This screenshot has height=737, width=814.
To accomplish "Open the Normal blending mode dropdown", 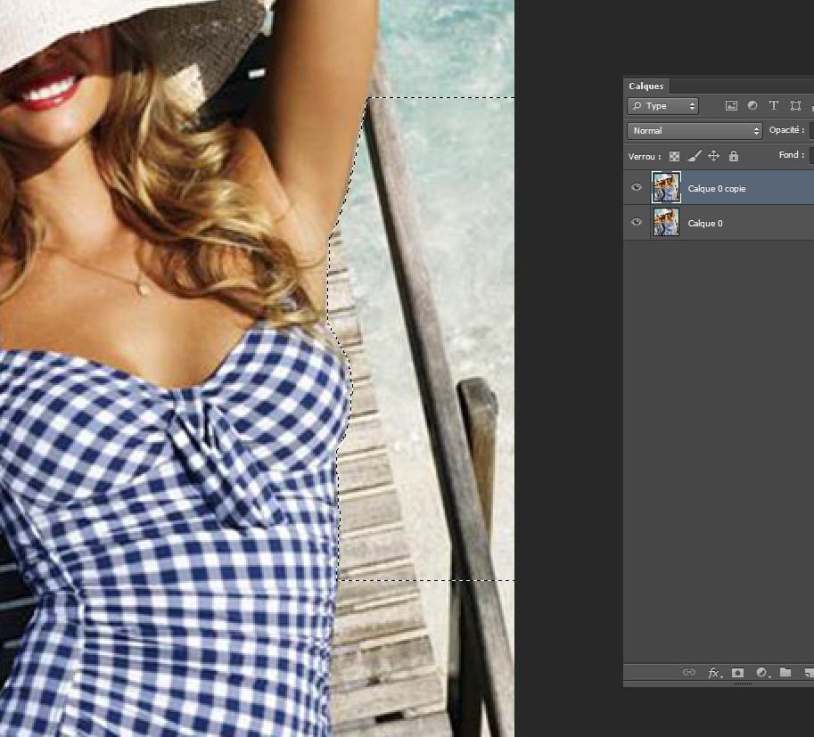I will pos(695,131).
